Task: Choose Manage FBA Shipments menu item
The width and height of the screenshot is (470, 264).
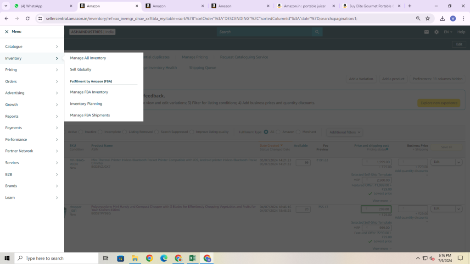Action: pos(90,115)
